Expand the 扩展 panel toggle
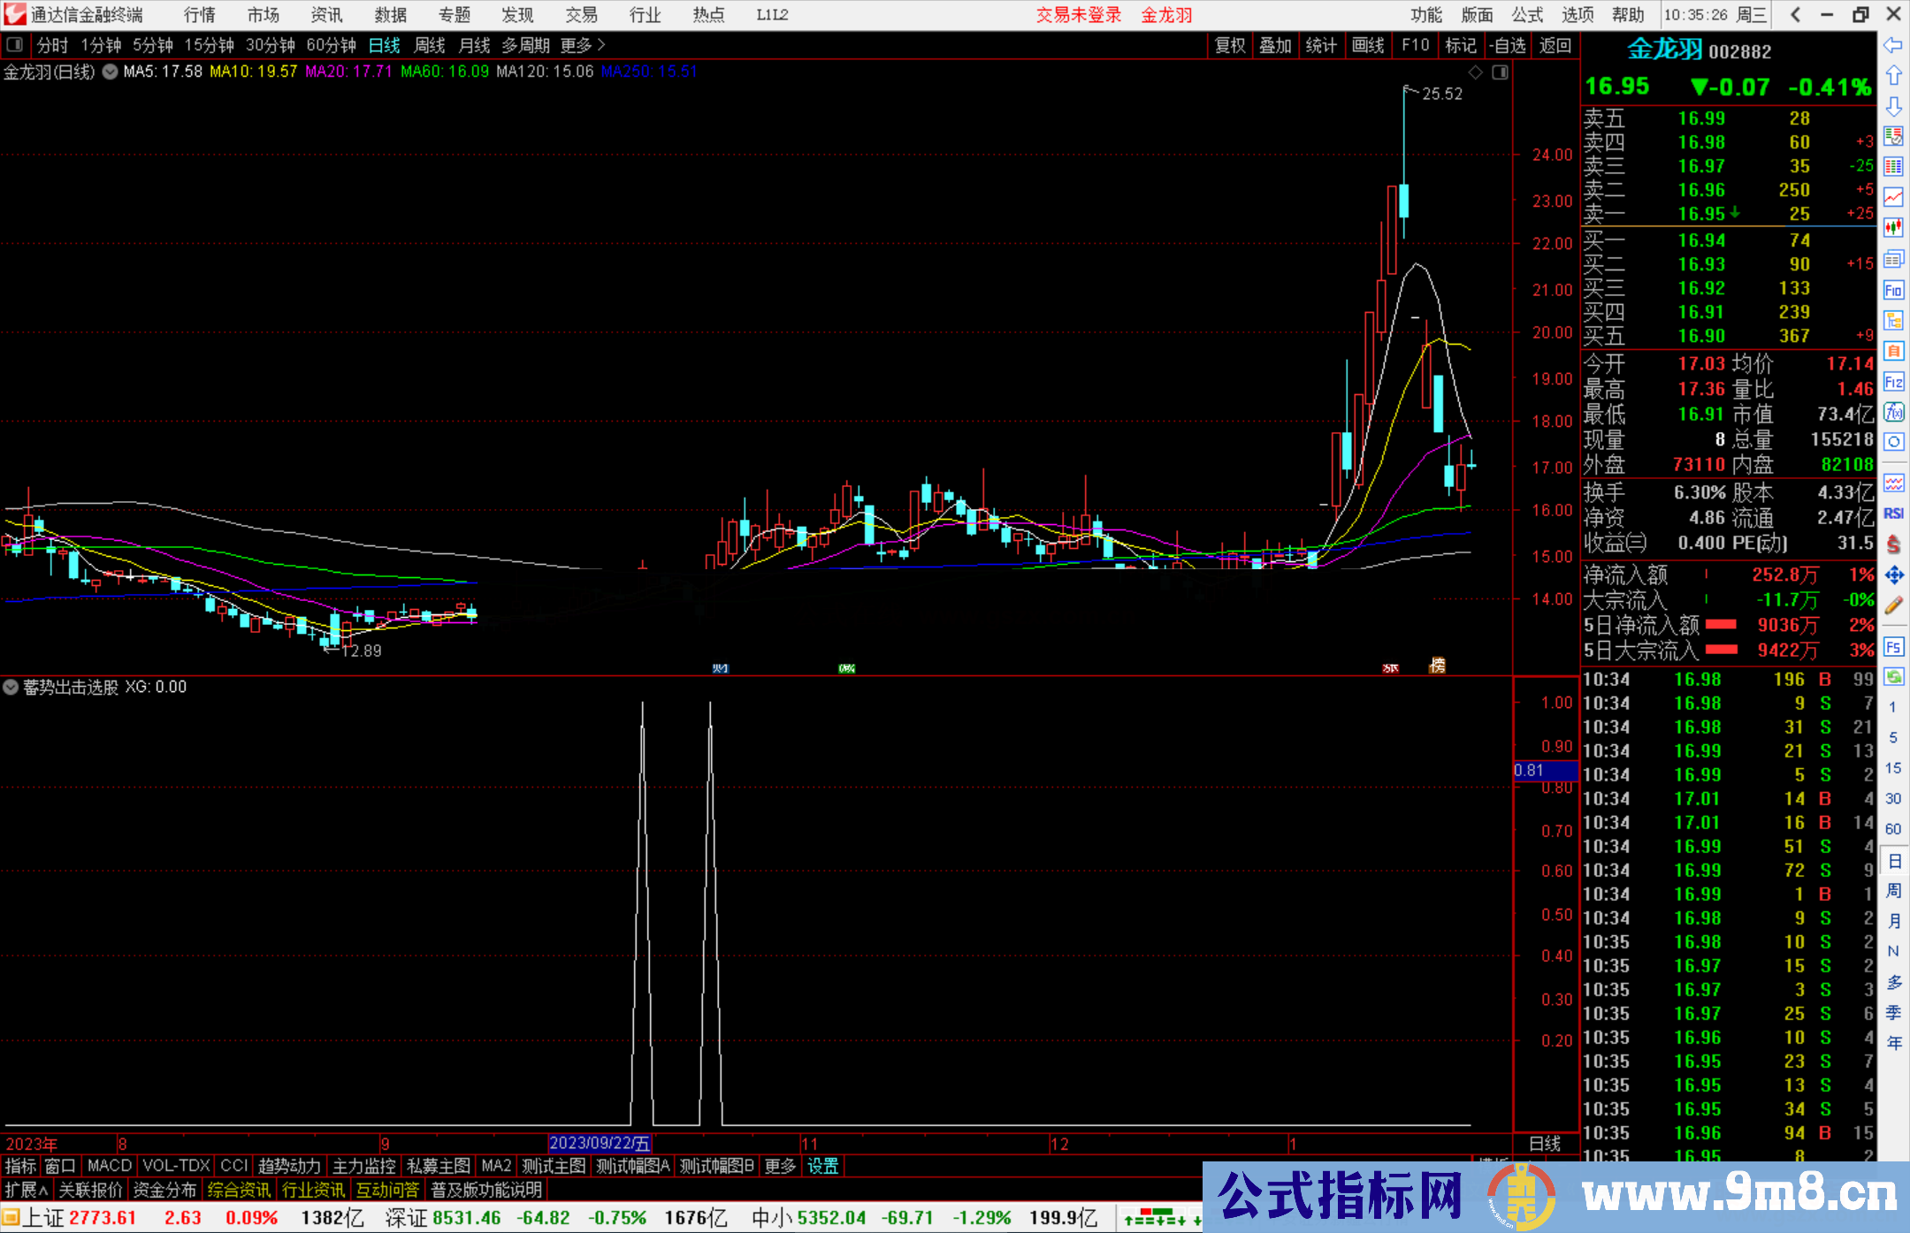The height and width of the screenshot is (1233, 1910). pyautogui.click(x=27, y=1190)
